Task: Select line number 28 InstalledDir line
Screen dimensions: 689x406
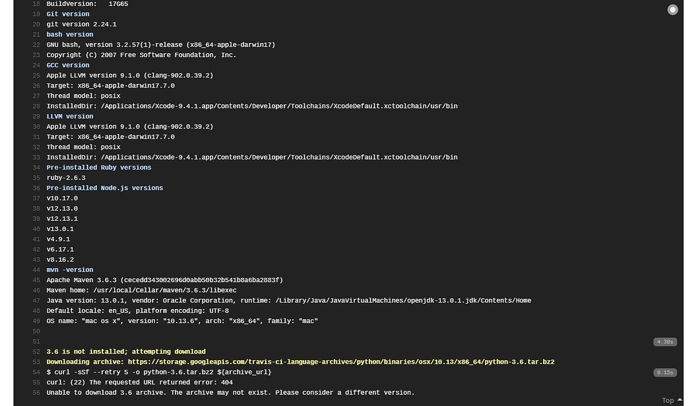Action: [36, 106]
